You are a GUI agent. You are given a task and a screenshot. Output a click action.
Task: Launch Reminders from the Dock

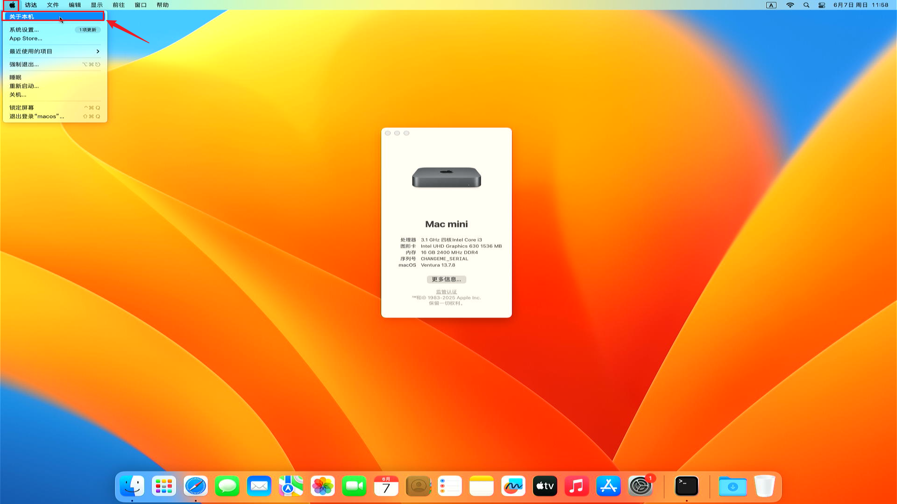(x=449, y=486)
